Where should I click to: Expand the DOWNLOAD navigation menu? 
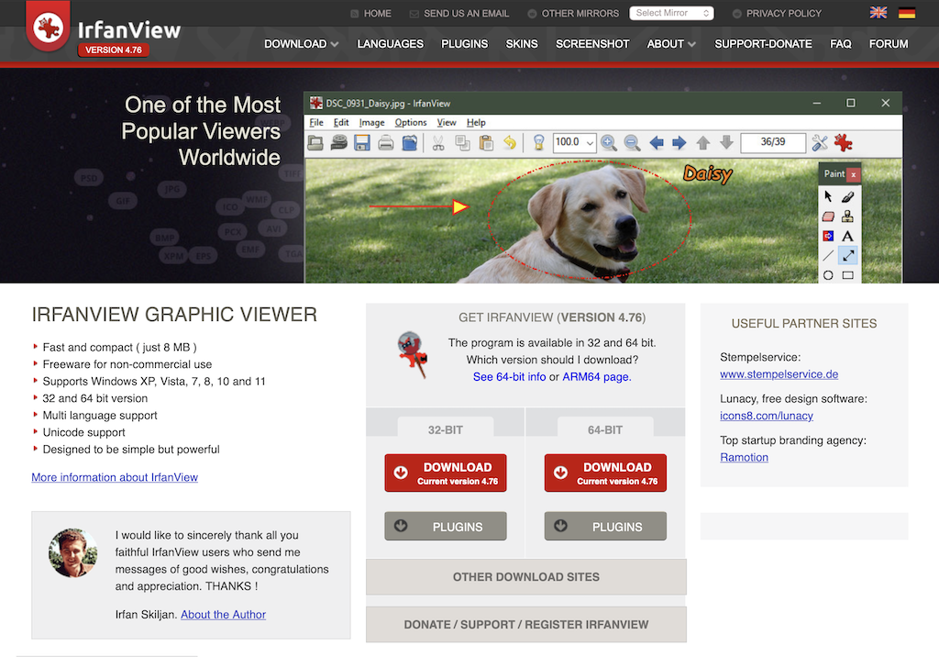[x=301, y=44]
